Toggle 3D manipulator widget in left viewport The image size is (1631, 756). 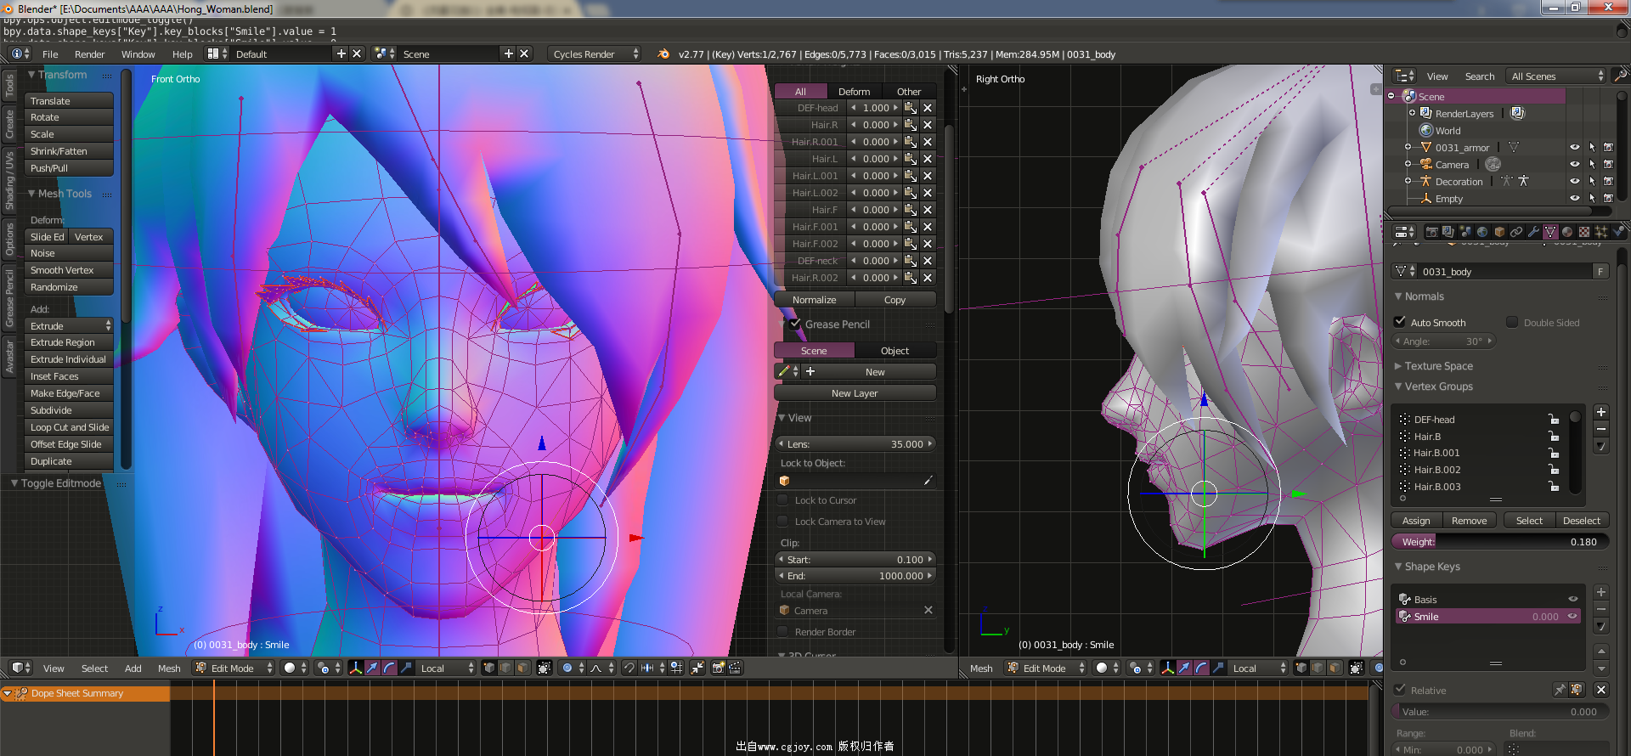tap(356, 668)
